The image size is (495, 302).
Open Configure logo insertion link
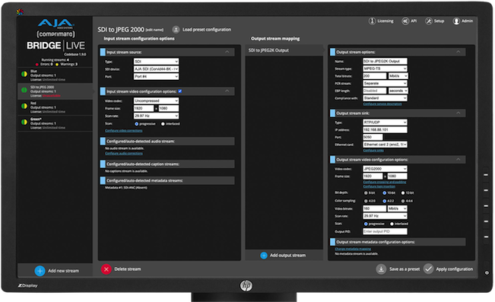[379, 186]
